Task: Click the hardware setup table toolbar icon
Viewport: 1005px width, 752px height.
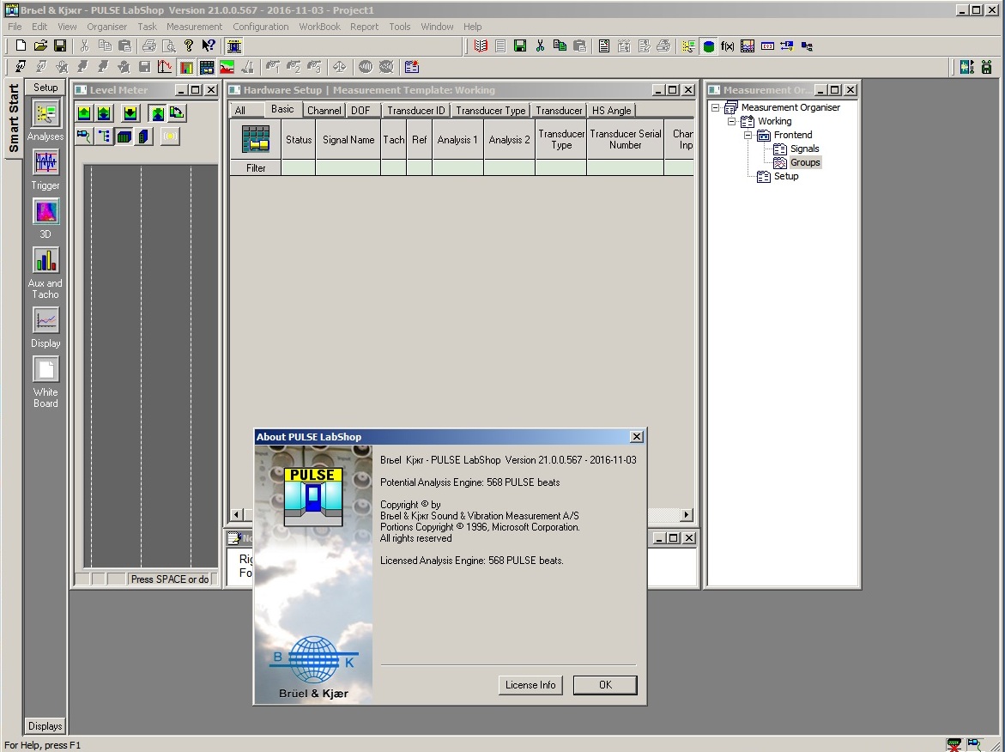Action: coord(206,67)
